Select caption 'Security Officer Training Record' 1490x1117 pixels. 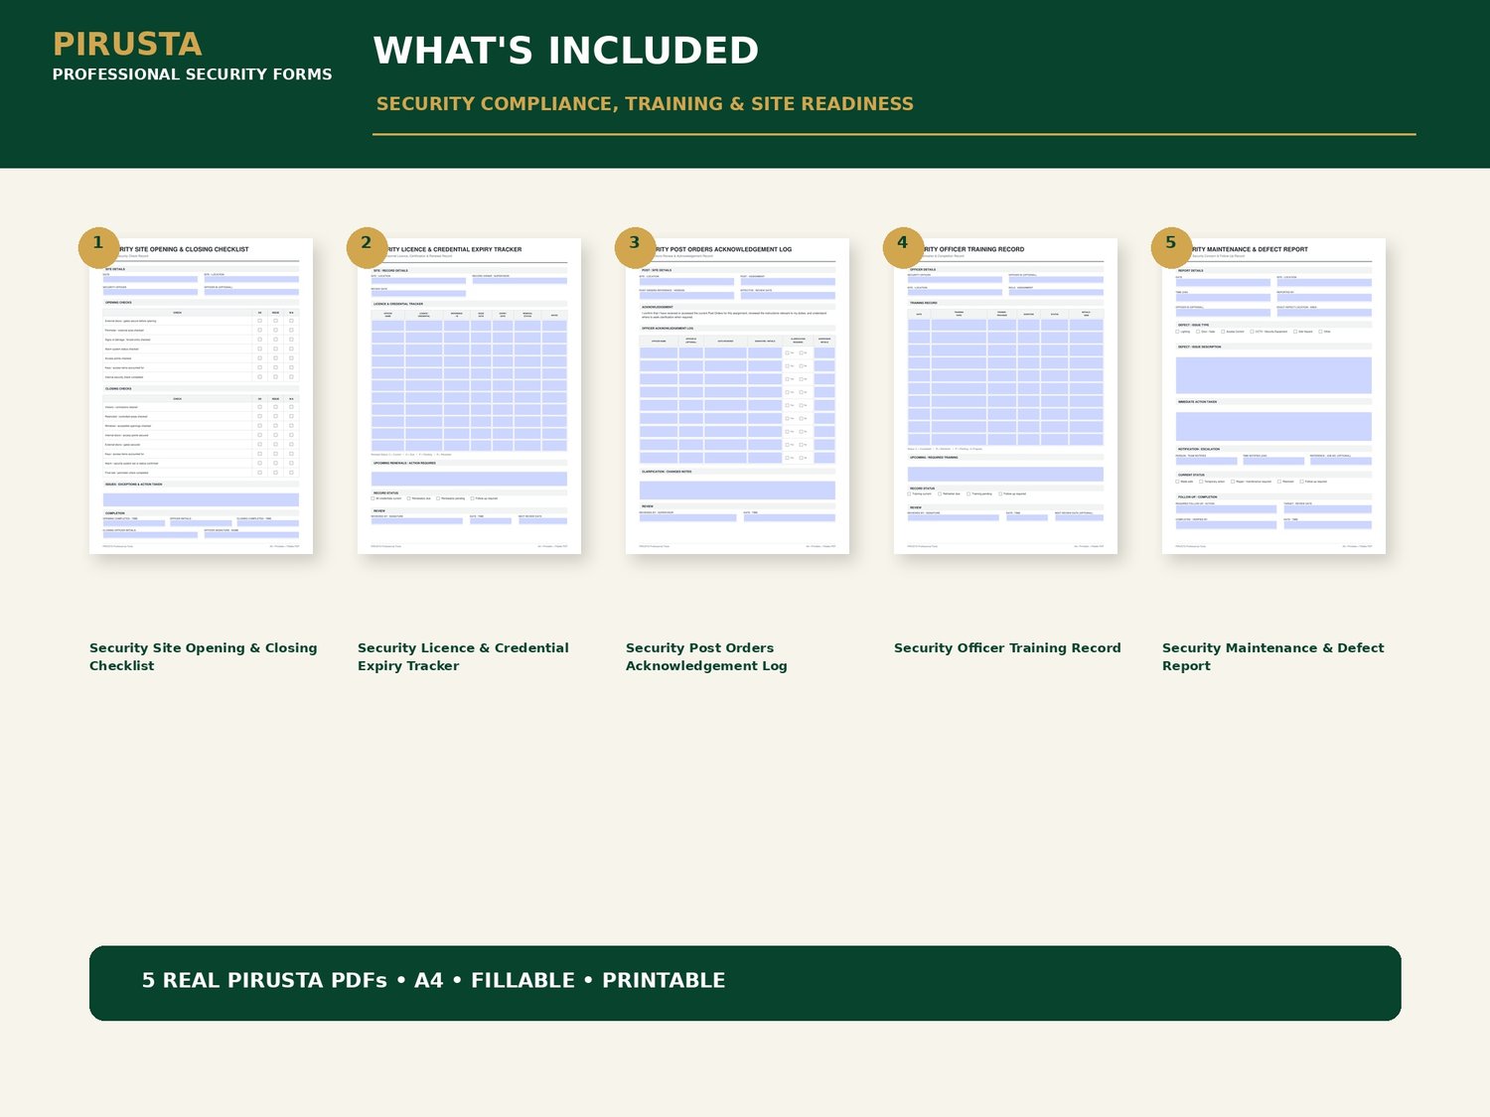click(1007, 648)
